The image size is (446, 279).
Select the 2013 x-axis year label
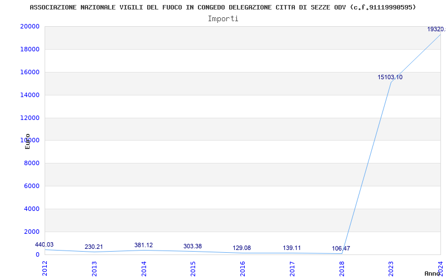point(94,269)
